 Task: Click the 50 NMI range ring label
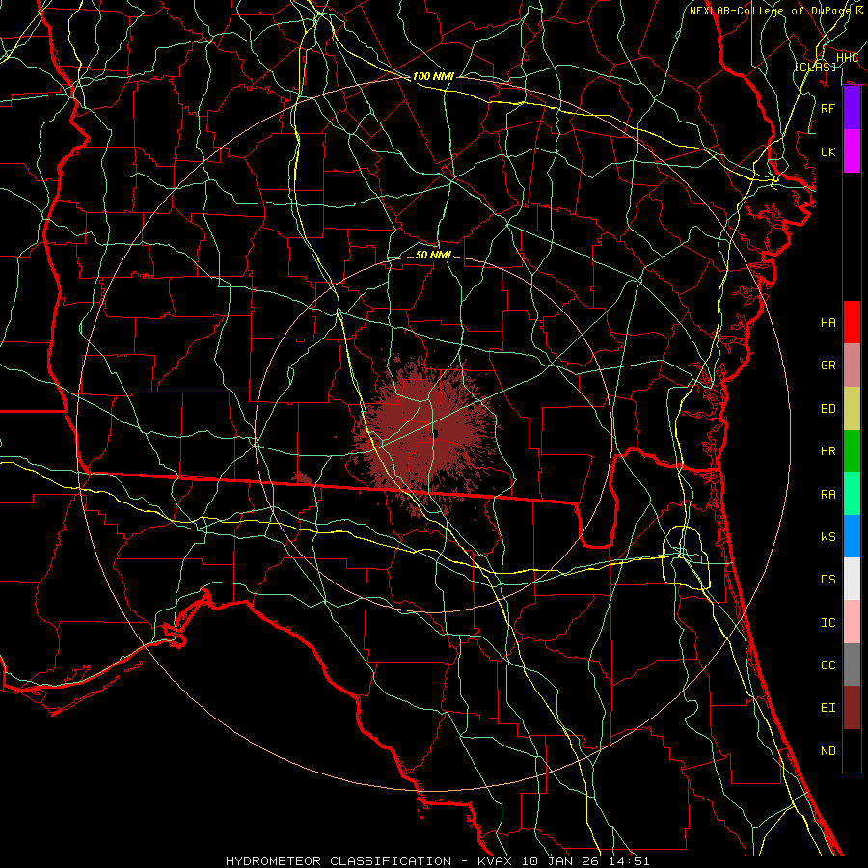tap(433, 255)
